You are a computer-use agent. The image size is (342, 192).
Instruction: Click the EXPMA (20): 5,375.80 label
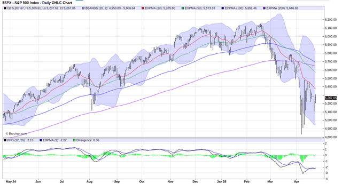(160, 9)
